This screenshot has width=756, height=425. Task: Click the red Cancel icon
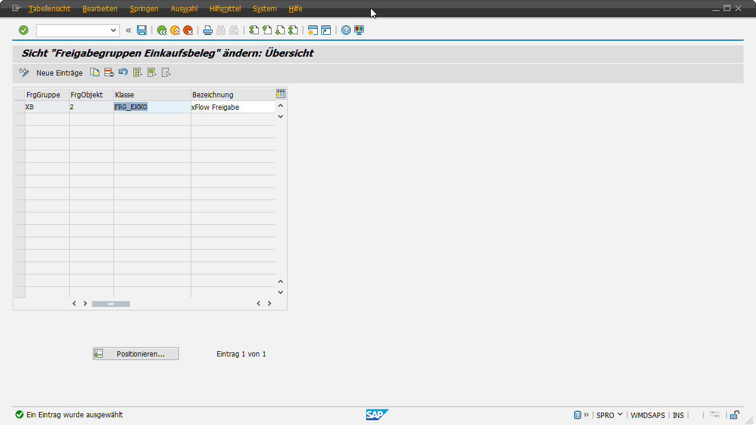(188, 30)
